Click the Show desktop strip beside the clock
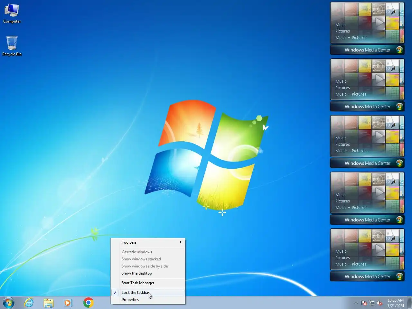Image resolution: width=412 pixels, height=309 pixels. pyautogui.click(x=409, y=303)
